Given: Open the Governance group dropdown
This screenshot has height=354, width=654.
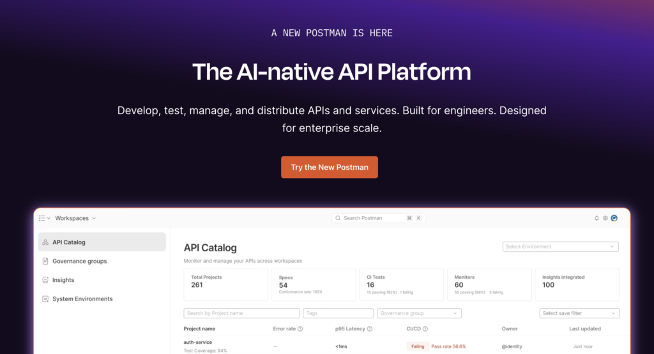Looking at the screenshot, I should click(x=419, y=313).
